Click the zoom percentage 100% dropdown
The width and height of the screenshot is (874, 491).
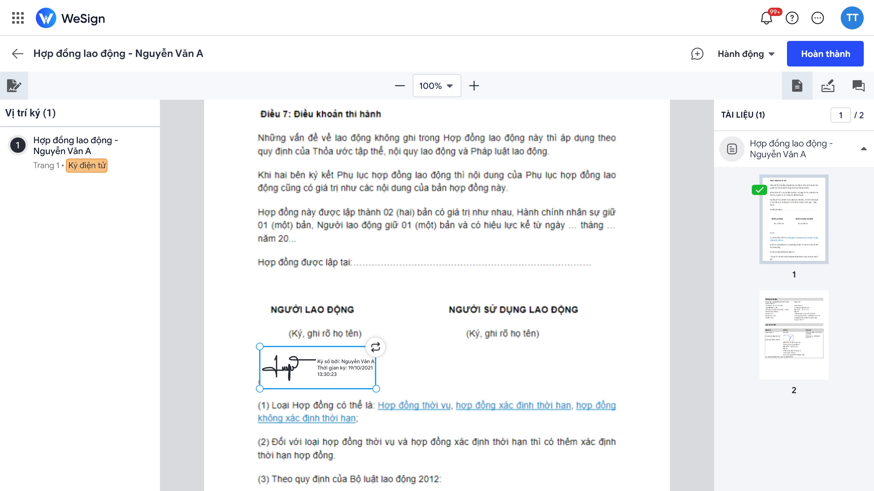click(x=437, y=85)
